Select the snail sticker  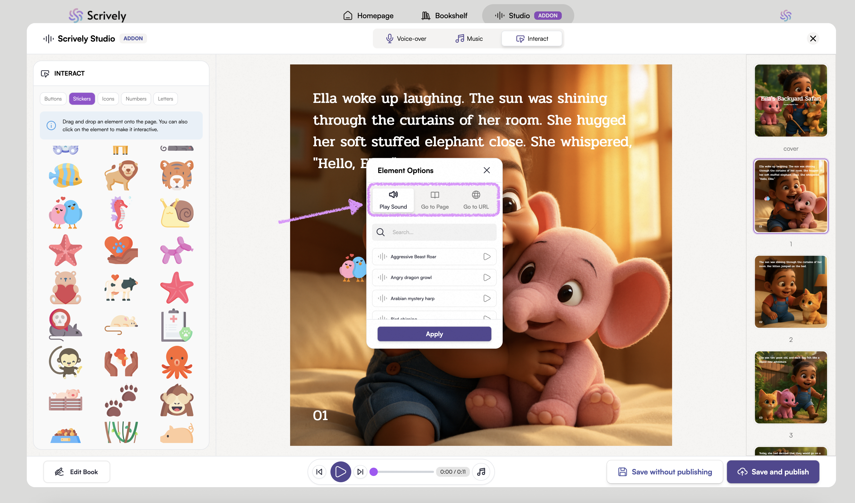coord(177,213)
